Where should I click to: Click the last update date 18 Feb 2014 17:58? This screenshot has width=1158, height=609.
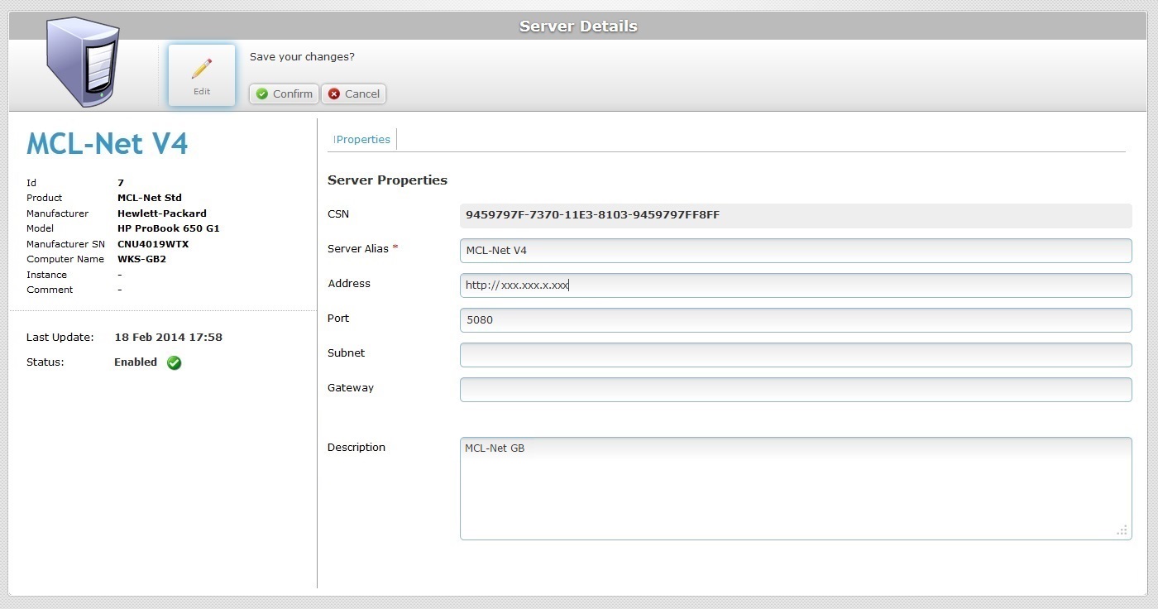coord(168,338)
